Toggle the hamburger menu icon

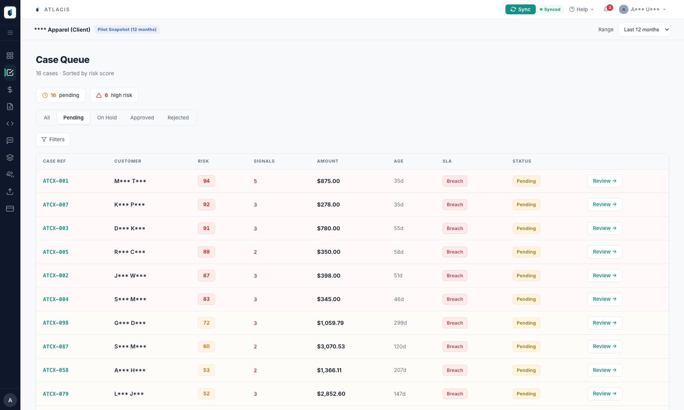[10, 33]
